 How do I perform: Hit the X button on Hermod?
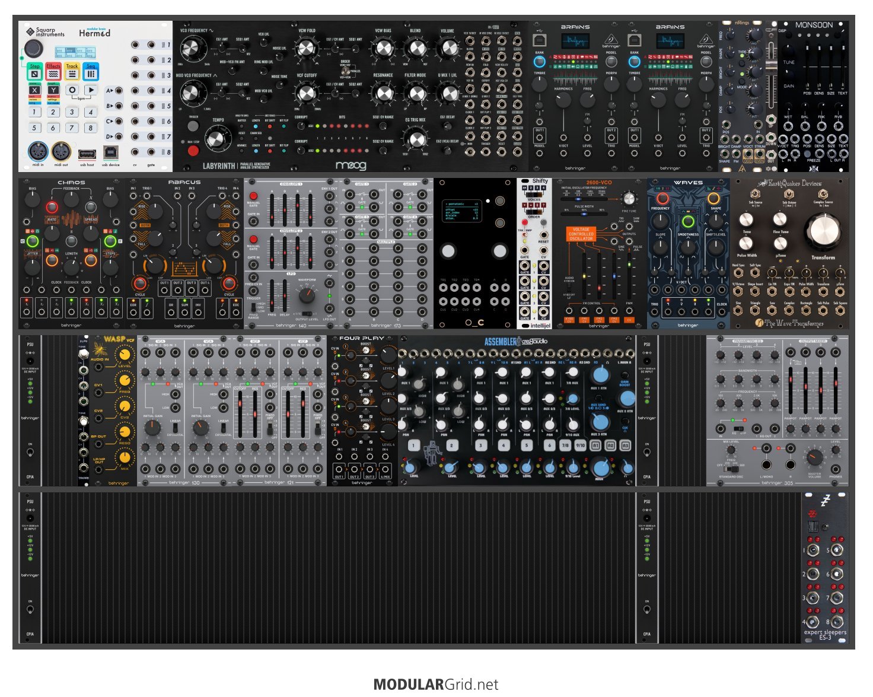click(34, 90)
